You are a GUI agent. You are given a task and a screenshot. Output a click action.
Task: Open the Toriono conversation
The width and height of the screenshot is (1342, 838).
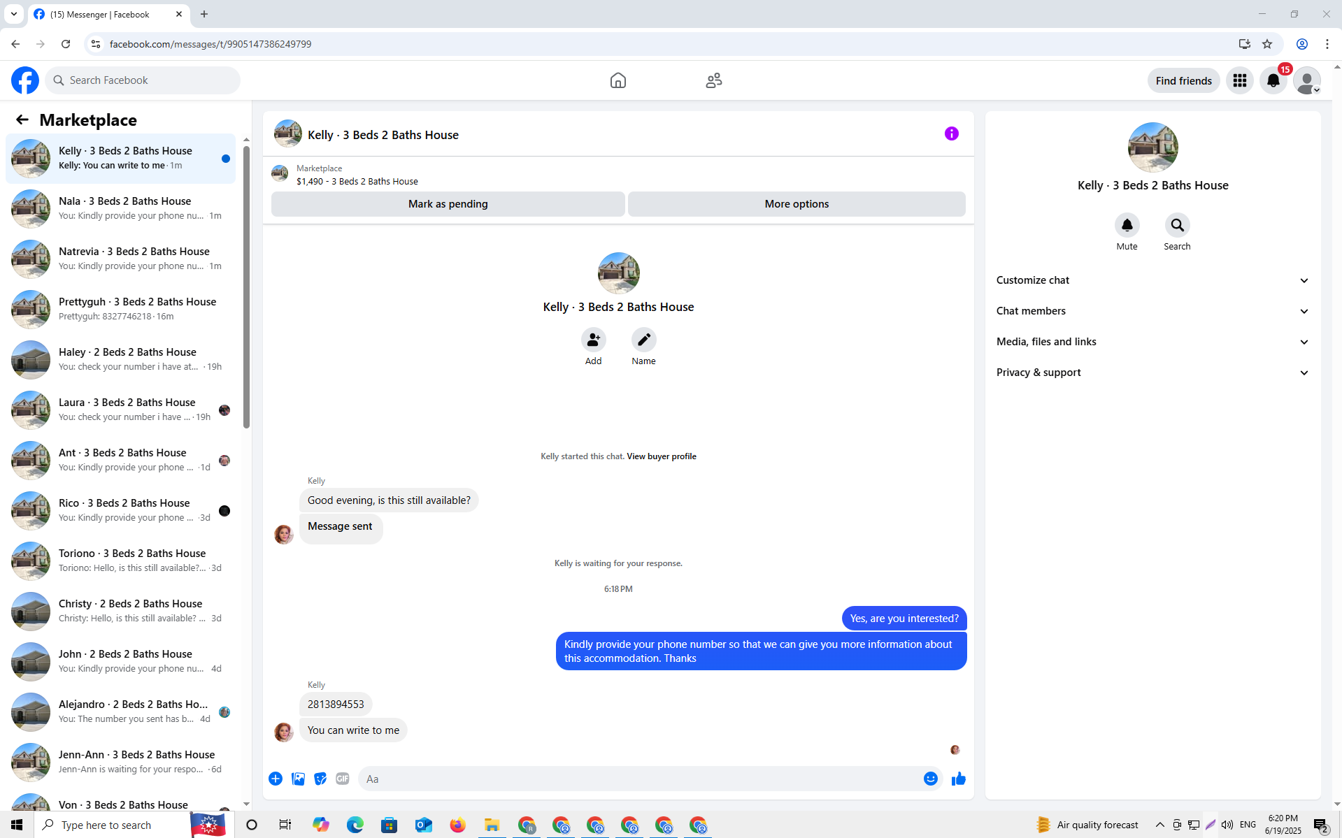pos(120,561)
